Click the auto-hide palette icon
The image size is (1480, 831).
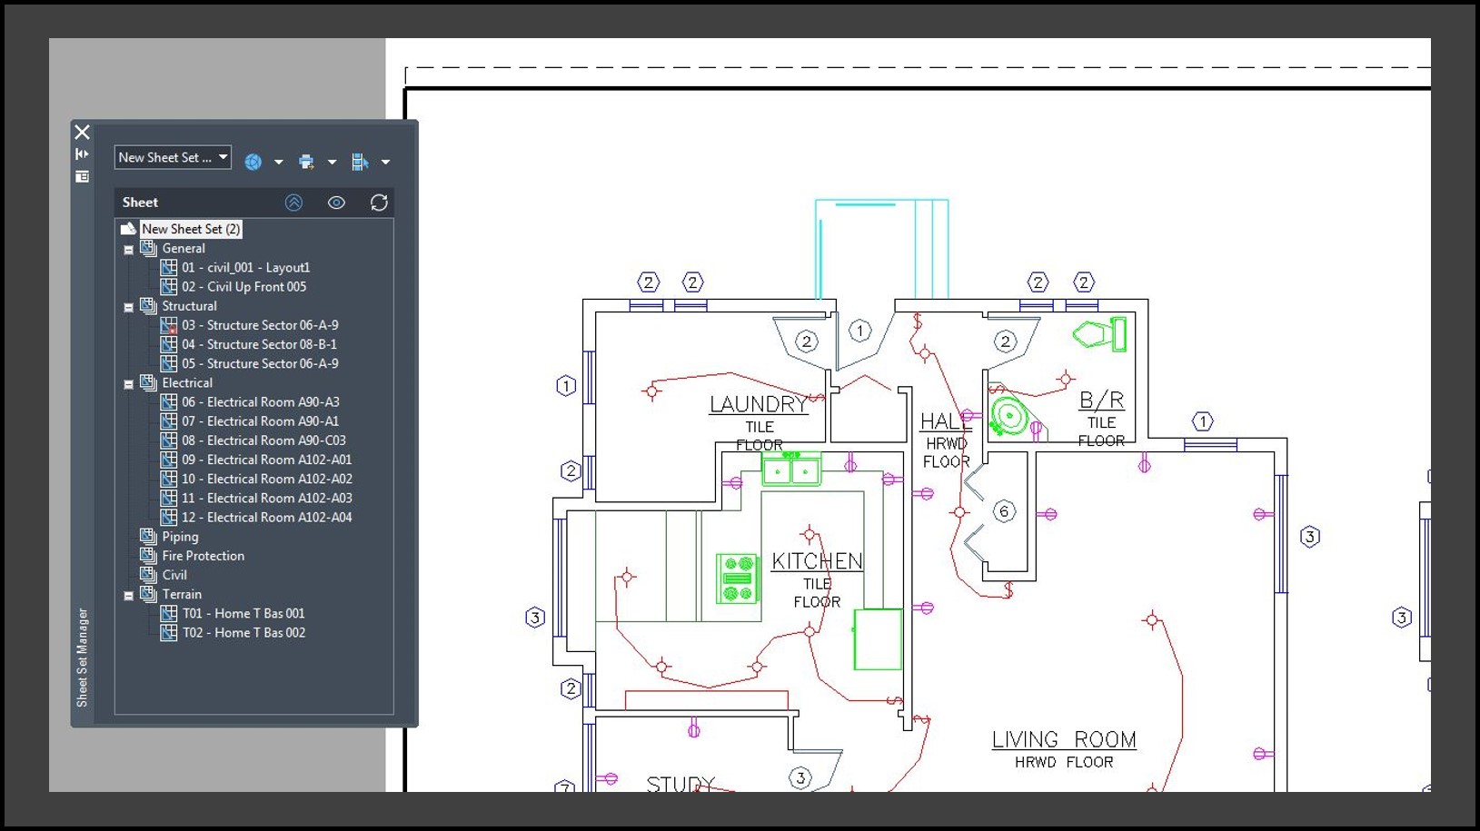click(x=82, y=154)
